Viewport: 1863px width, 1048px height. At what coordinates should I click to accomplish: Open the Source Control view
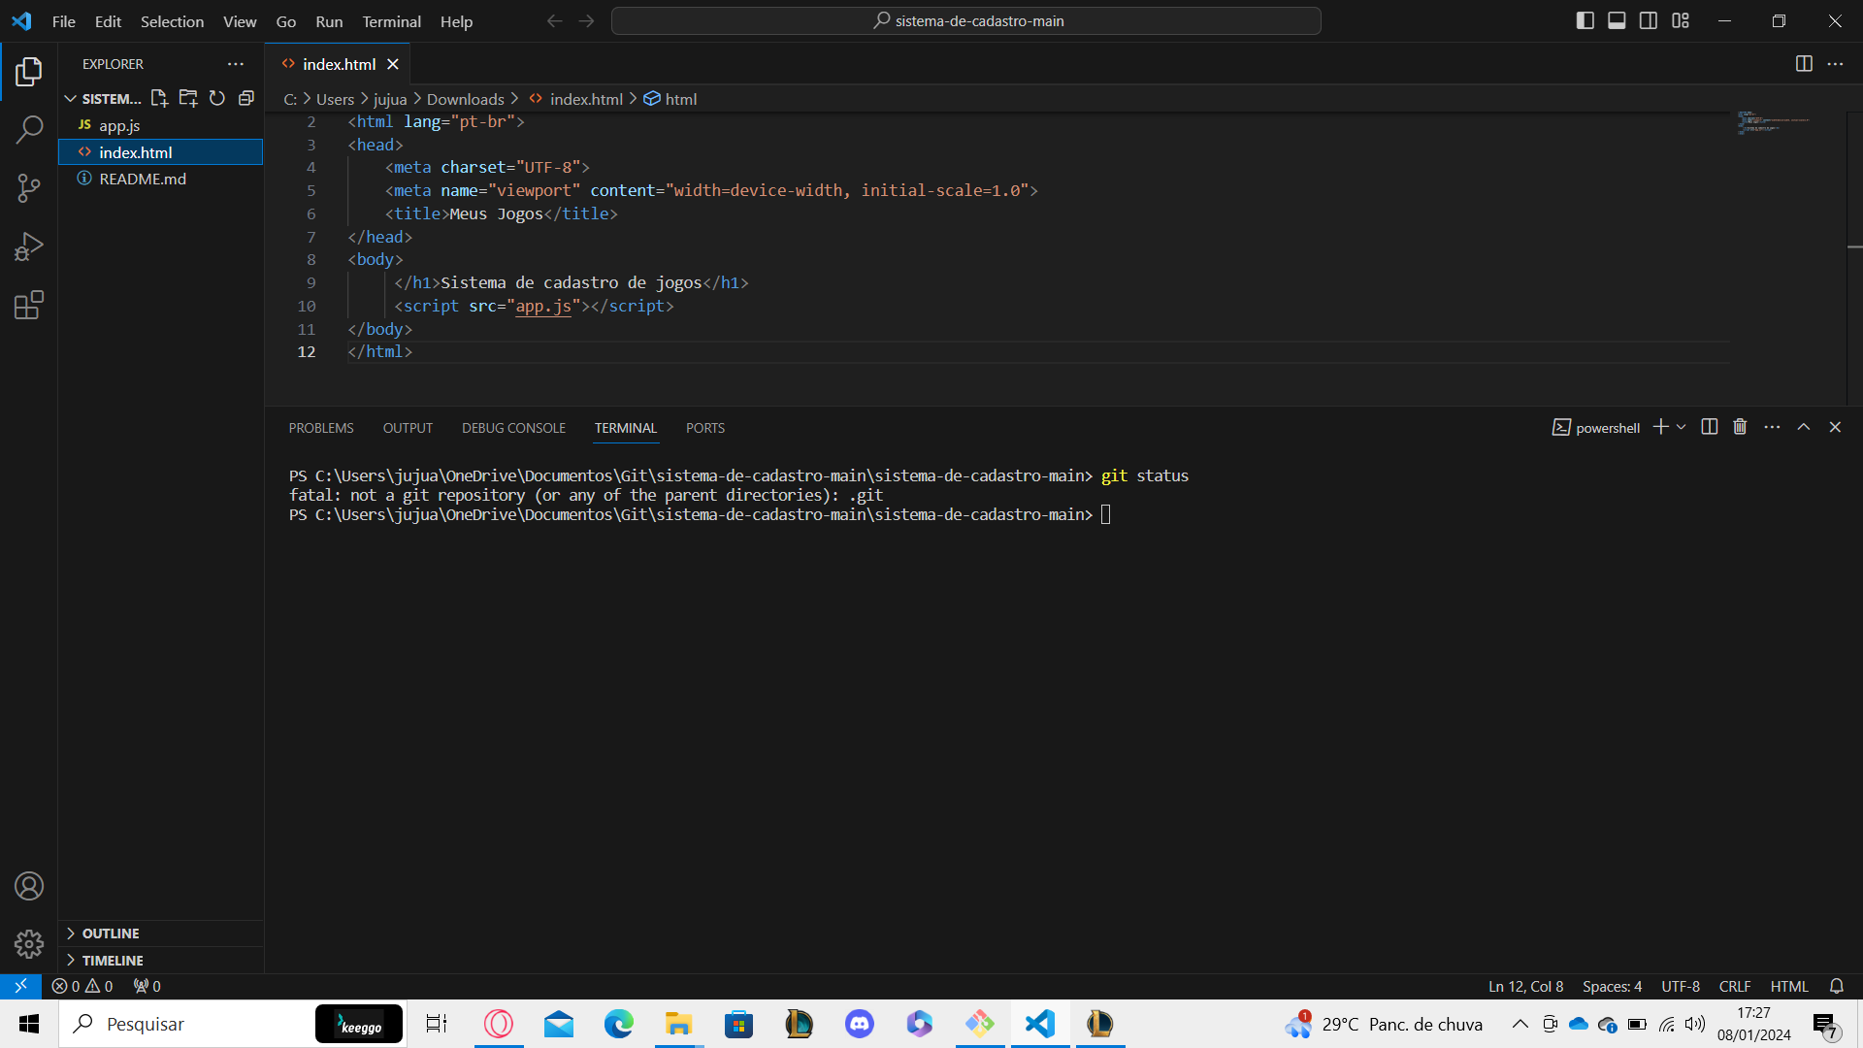pos(29,188)
